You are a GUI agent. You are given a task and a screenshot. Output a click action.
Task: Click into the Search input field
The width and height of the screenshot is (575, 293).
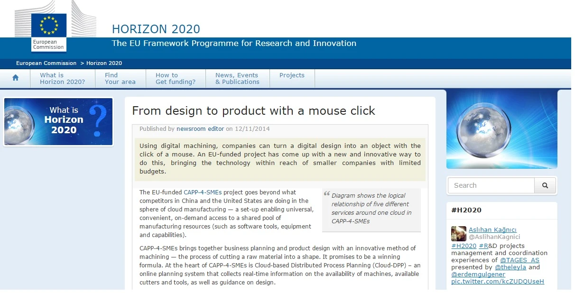(491, 185)
